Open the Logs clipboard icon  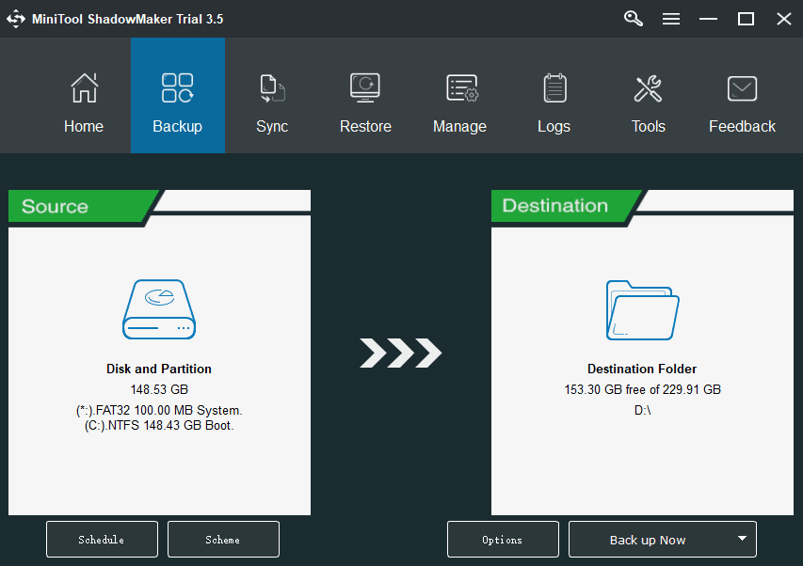pyautogui.click(x=554, y=88)
